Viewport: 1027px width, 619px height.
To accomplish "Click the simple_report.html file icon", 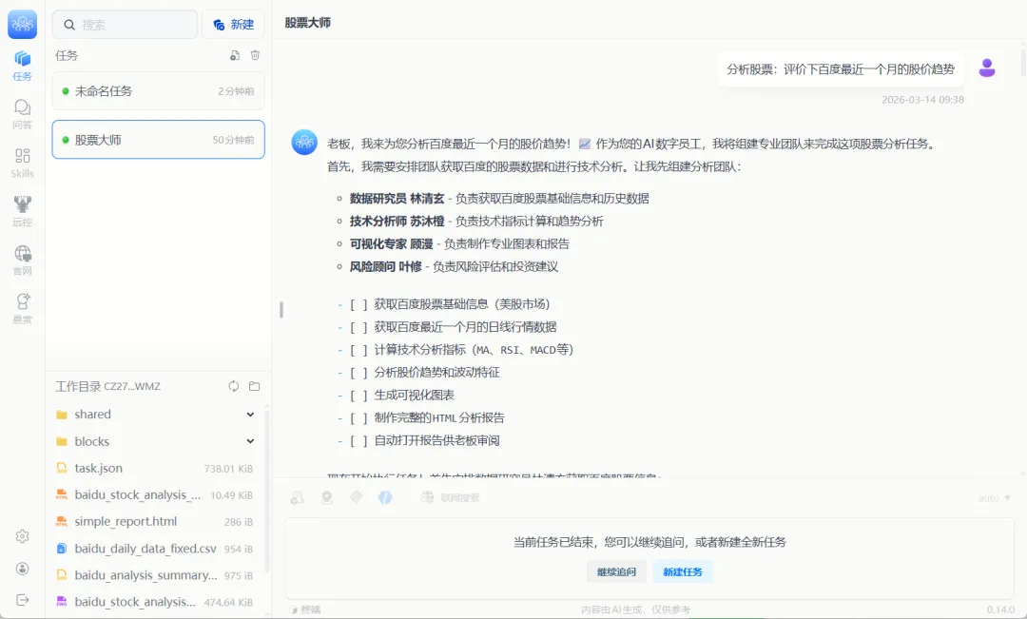I will point(62,522).
